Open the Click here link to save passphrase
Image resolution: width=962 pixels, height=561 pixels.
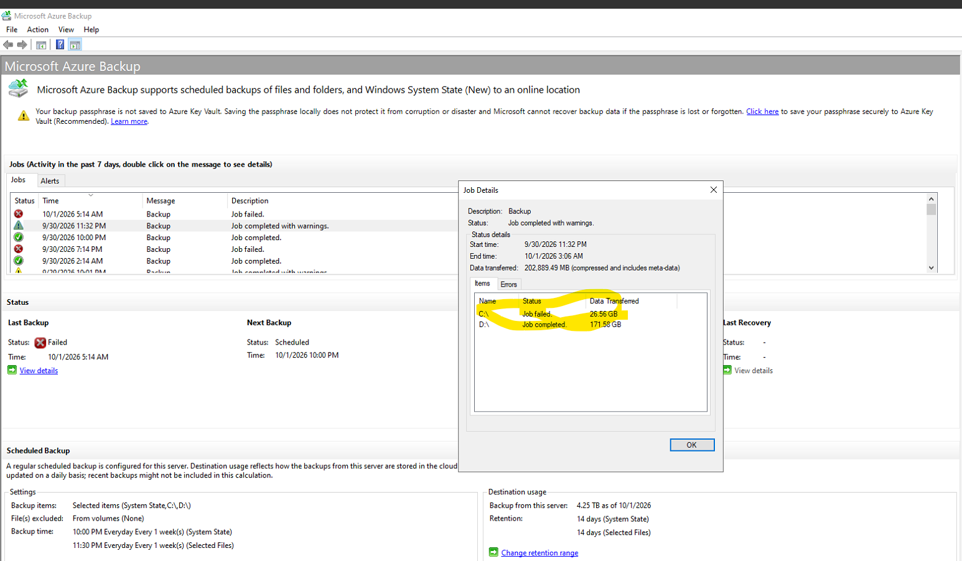(x=762, y=112)
